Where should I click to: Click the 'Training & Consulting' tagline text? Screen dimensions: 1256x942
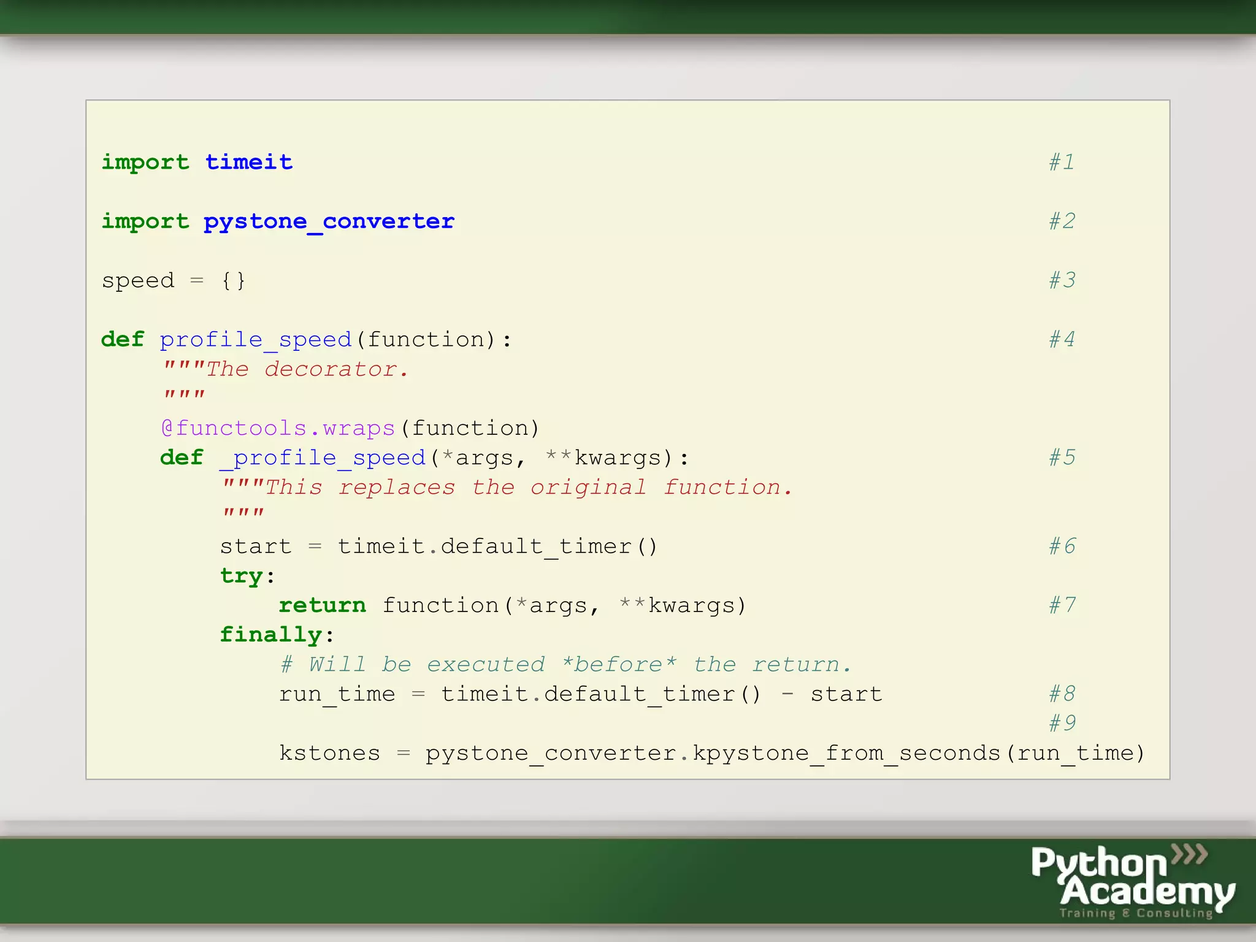tap(1136, 913)
